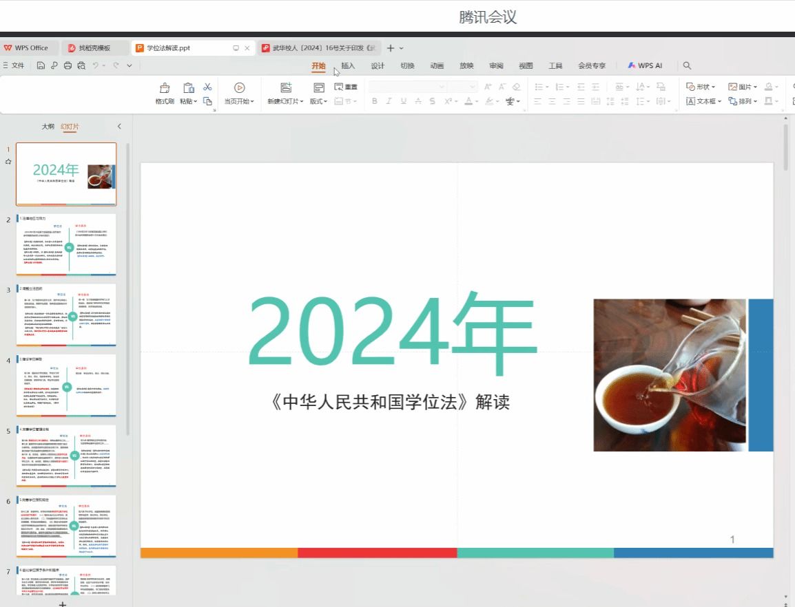795x607 pixels.
Task: Click the search magnifier icon in ribbon
Action: (687, 65)
